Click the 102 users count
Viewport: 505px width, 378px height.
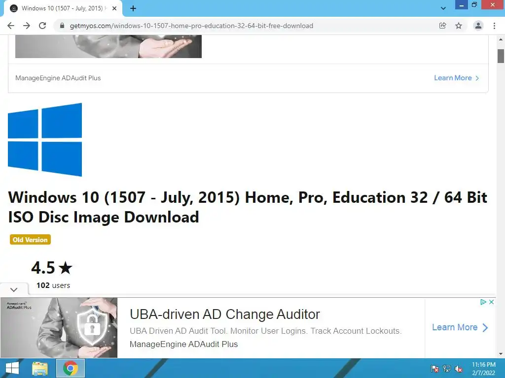53,285
